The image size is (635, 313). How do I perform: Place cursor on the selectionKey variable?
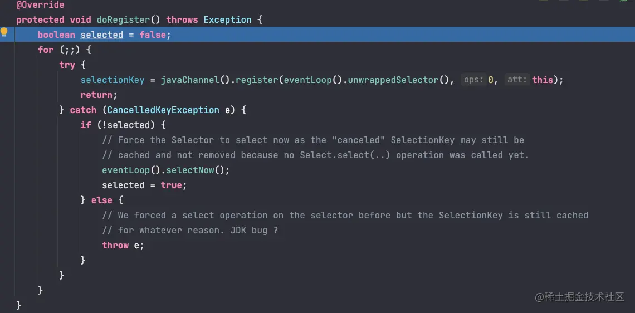[113, 80]
